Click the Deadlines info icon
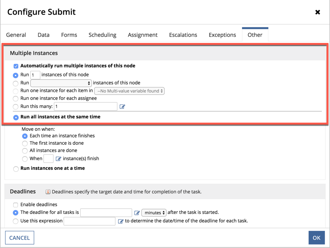Viewport: 330px width, 248px height. (48, 192)
